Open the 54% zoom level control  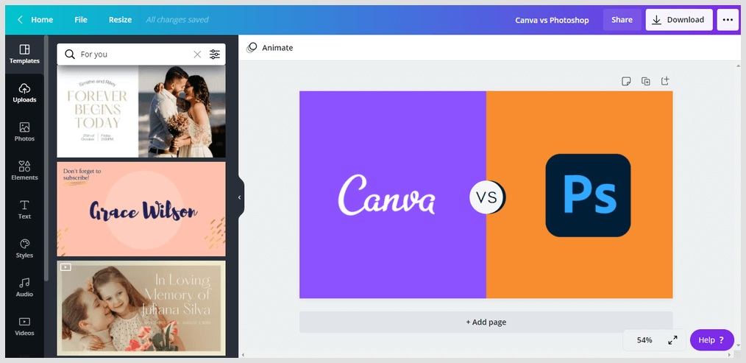point(644,340)
